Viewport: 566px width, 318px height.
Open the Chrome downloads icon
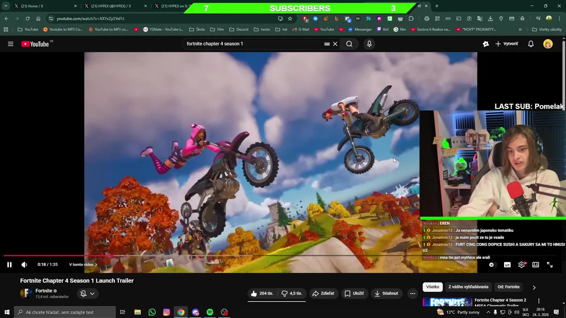click(x=490, y=19)
